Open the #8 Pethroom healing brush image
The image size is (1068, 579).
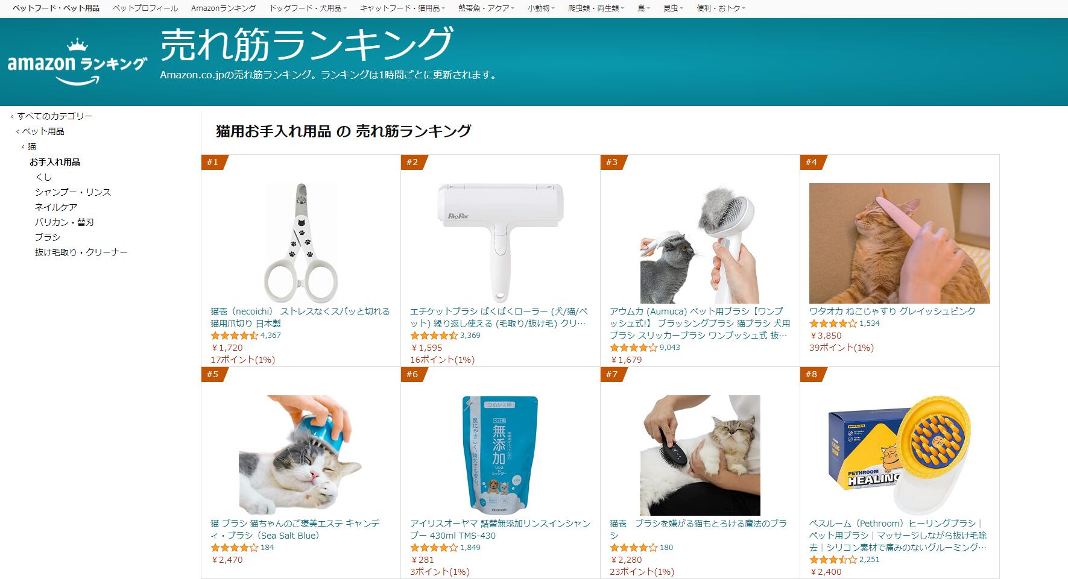(899, 455)
